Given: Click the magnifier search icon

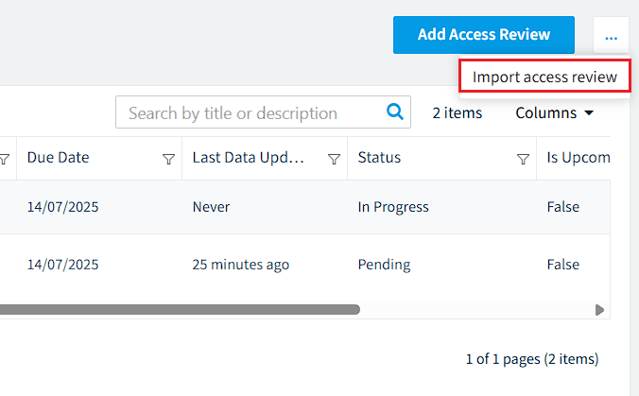Looking at the screenshot, I should point(394,112).
